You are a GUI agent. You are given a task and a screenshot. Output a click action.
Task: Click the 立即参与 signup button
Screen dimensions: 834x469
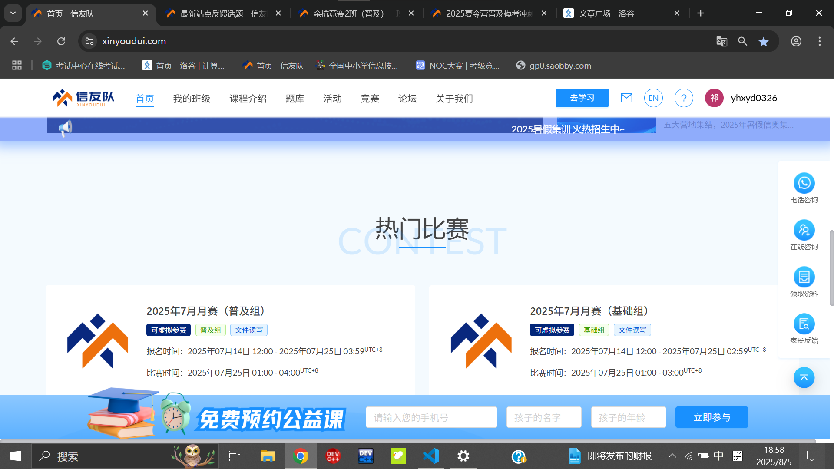(712, 417)
